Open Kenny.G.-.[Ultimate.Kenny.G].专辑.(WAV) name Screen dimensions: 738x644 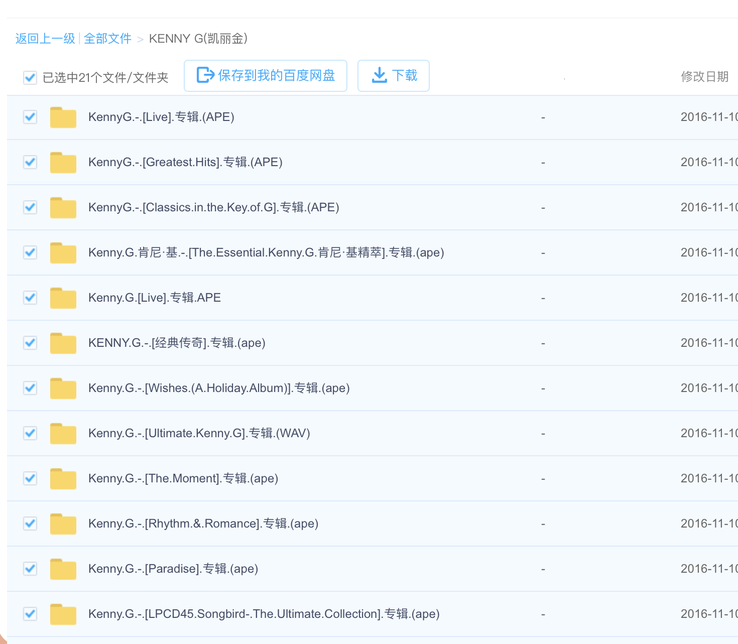[199, 433]
